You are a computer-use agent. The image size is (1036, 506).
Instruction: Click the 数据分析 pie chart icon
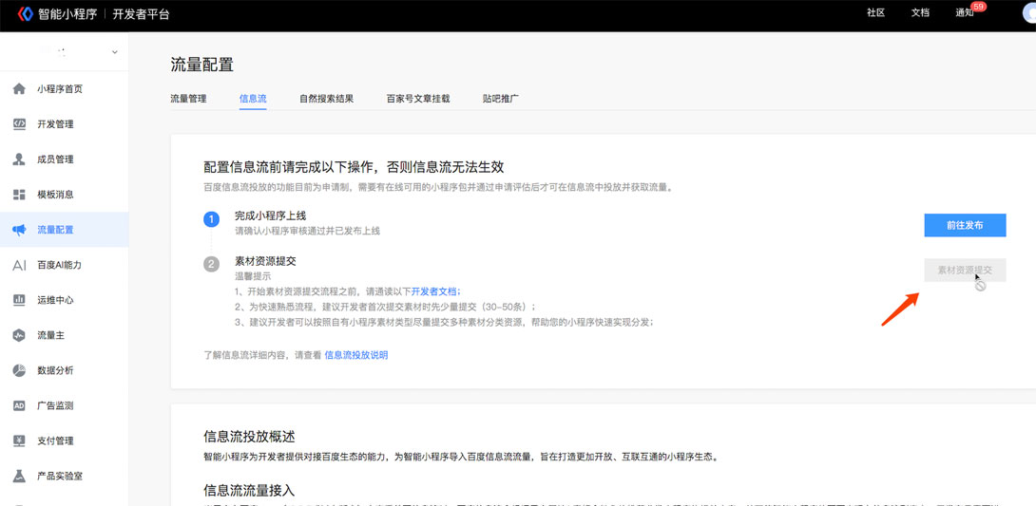(x=19, y=370)
